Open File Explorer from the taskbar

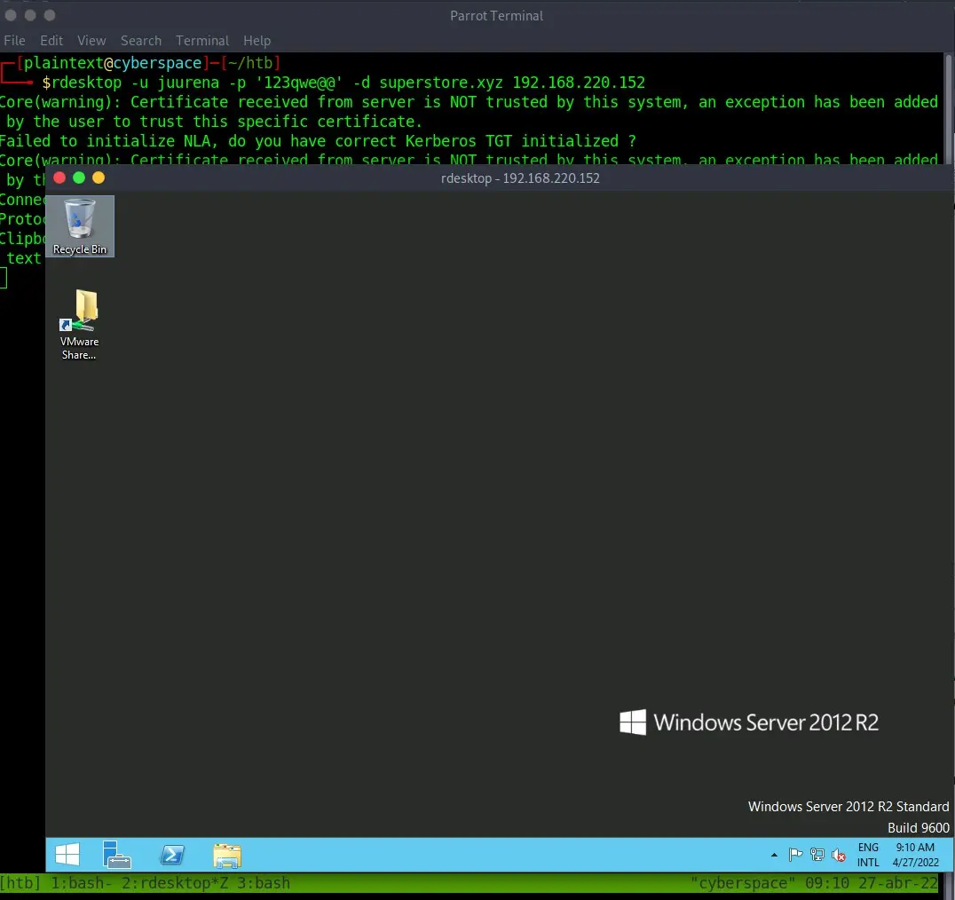(x=227, y=855)
